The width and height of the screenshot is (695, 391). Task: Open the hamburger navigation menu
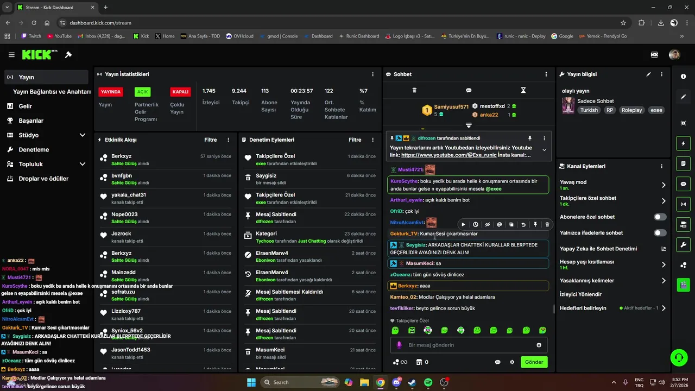click(11, 55)
